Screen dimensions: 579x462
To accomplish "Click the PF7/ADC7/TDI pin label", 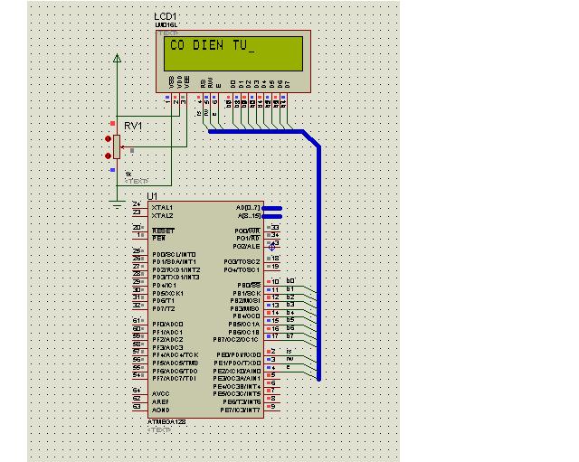I will (x=174, y=379).
